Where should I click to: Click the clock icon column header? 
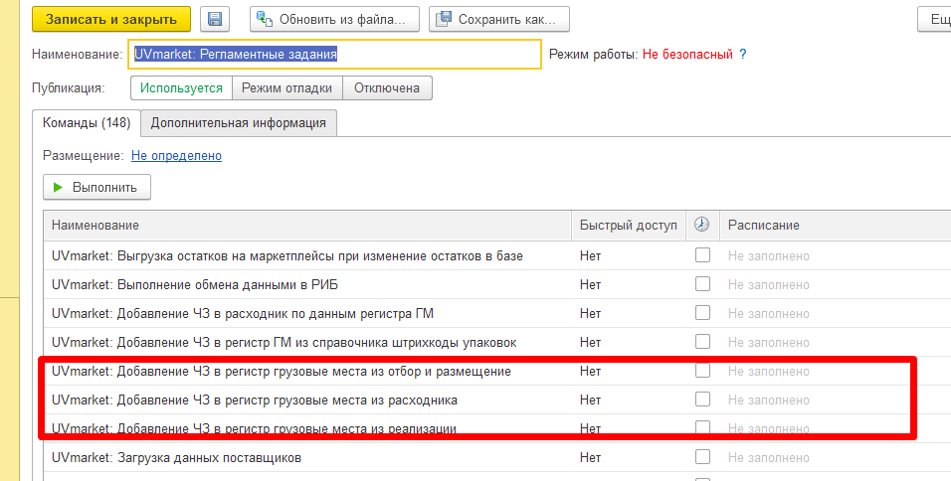point(701,225)
